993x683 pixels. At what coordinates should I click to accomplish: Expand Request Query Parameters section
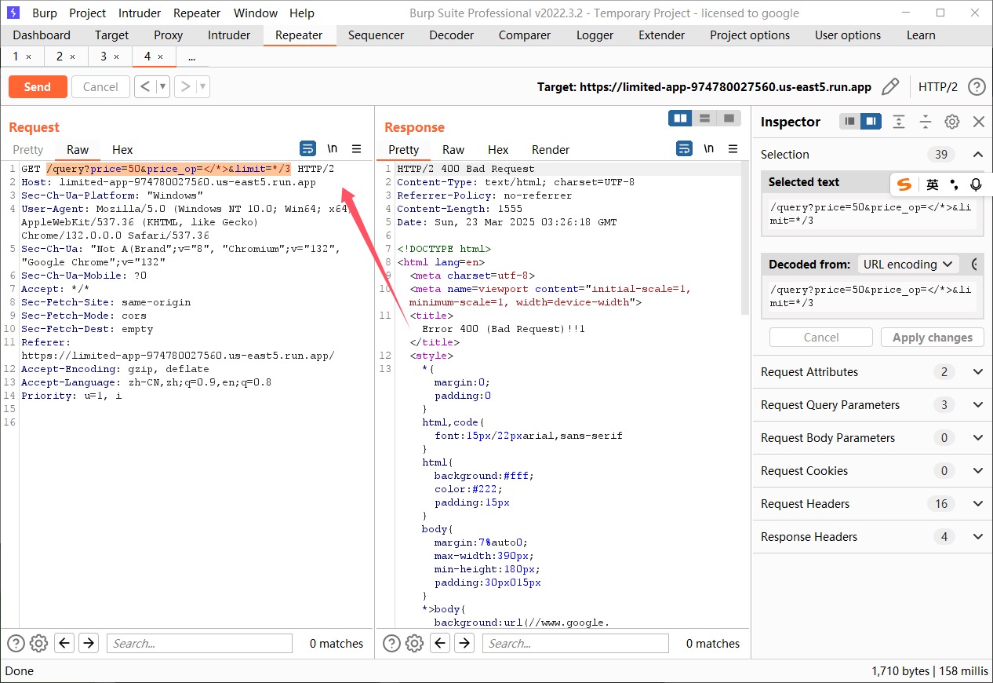(x=977, y=405)
